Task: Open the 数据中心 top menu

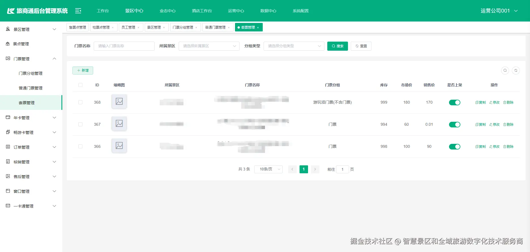Action: (268, 11)
